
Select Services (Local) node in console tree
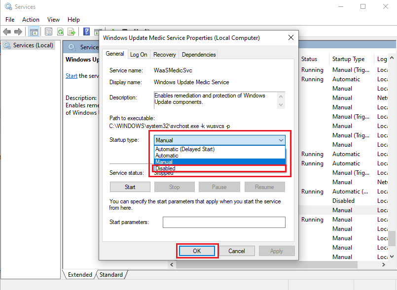pyautogui.click(x=29, y=45)
